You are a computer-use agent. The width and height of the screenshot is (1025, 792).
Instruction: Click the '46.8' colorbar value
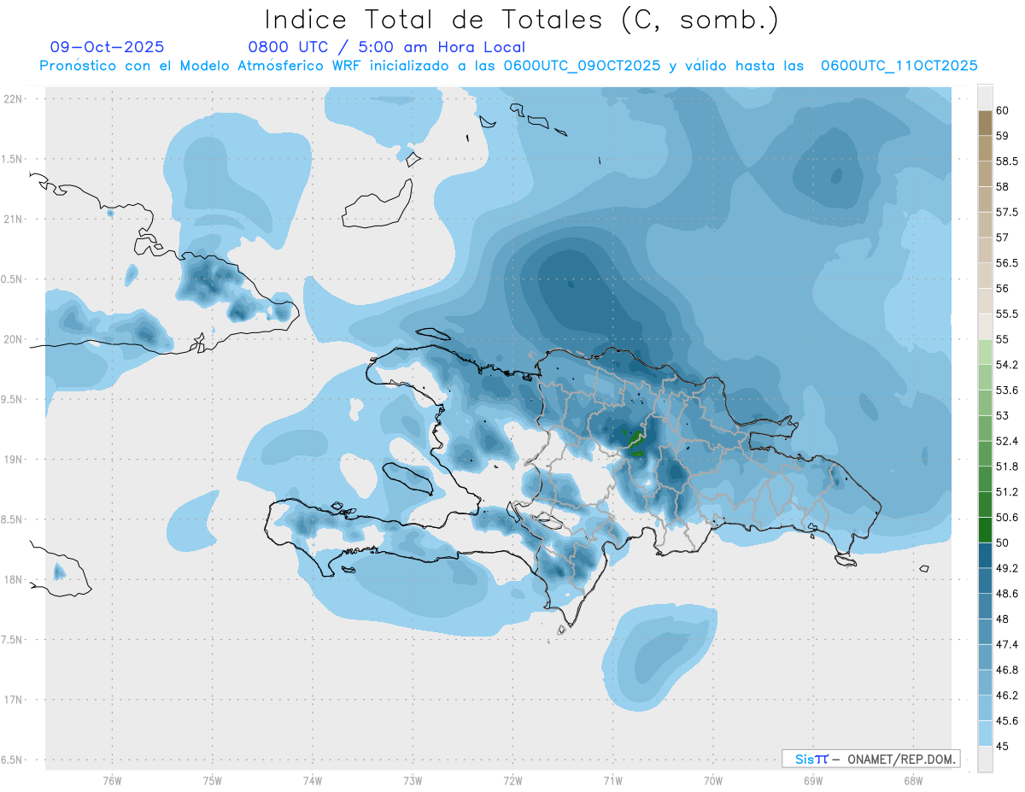click(1008, 670)
